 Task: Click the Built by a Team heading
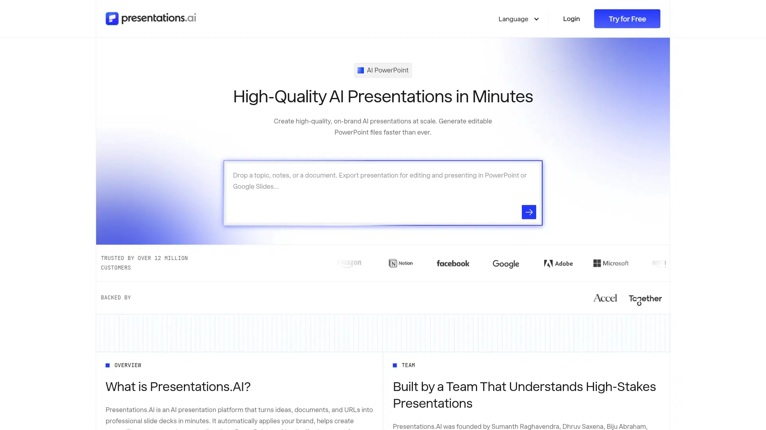524,395
